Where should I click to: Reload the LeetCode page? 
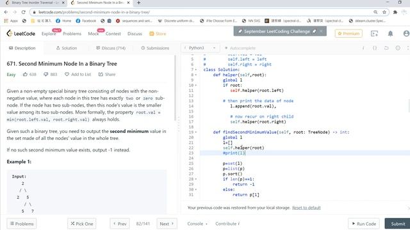(x=23, y=12)
